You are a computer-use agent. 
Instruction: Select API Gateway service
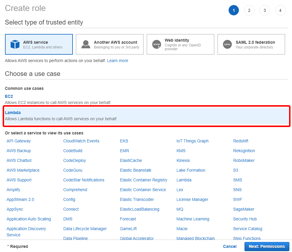pos(19,141)
